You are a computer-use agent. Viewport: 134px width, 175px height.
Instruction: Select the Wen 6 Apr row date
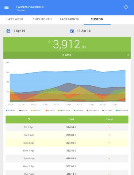click(29, 166)
